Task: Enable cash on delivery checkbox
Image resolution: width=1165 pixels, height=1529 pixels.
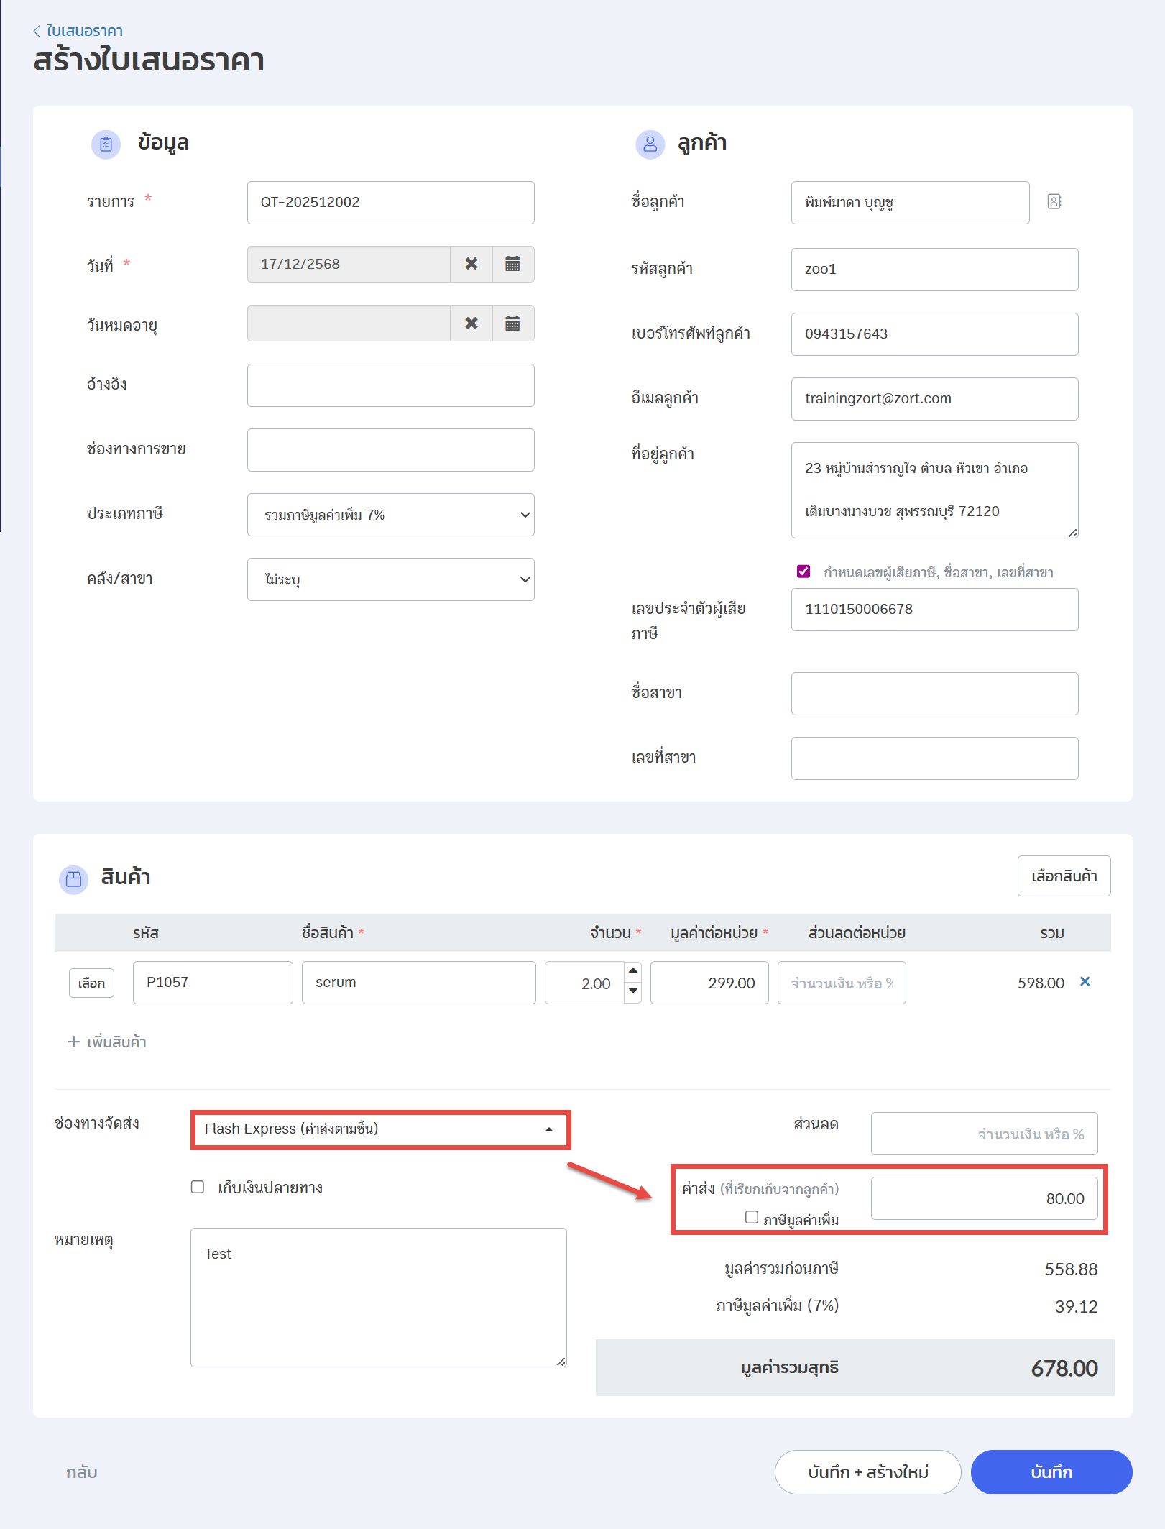Action: point(198,1187)
